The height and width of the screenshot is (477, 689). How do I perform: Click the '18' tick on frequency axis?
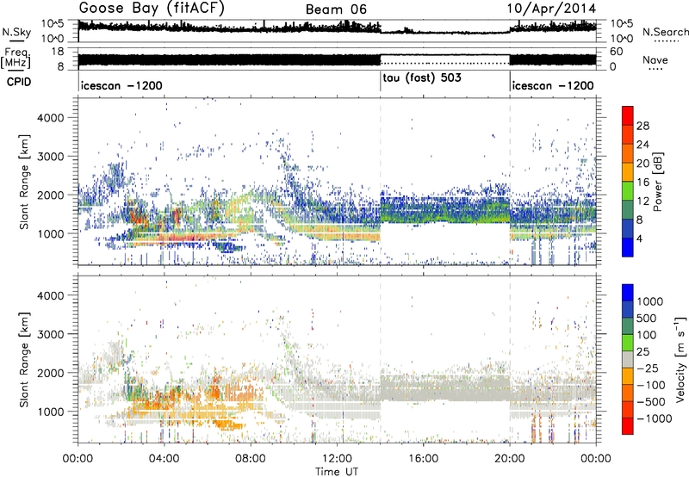pos(57,52)
